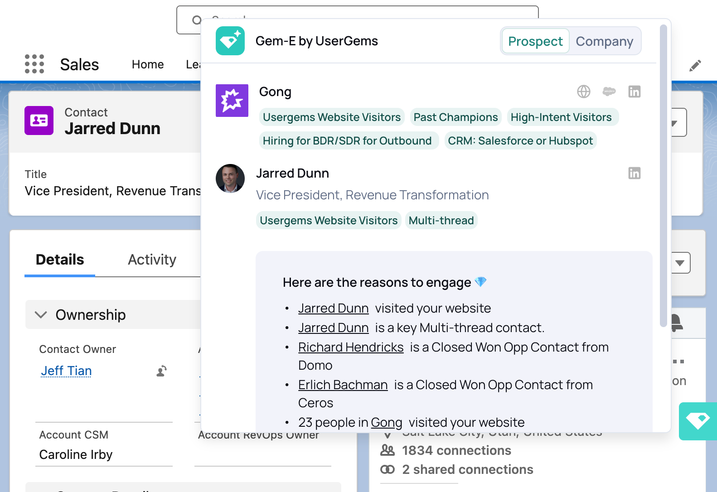This screenshot has width=717, height=492.
Task: Click the 1834 connections text
Action: (456, 450)
